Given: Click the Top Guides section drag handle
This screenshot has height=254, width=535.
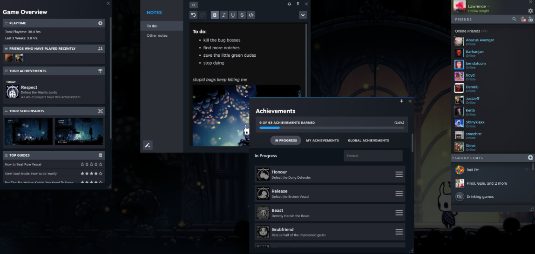Looking at the screenshot, I should click(6, 155).
